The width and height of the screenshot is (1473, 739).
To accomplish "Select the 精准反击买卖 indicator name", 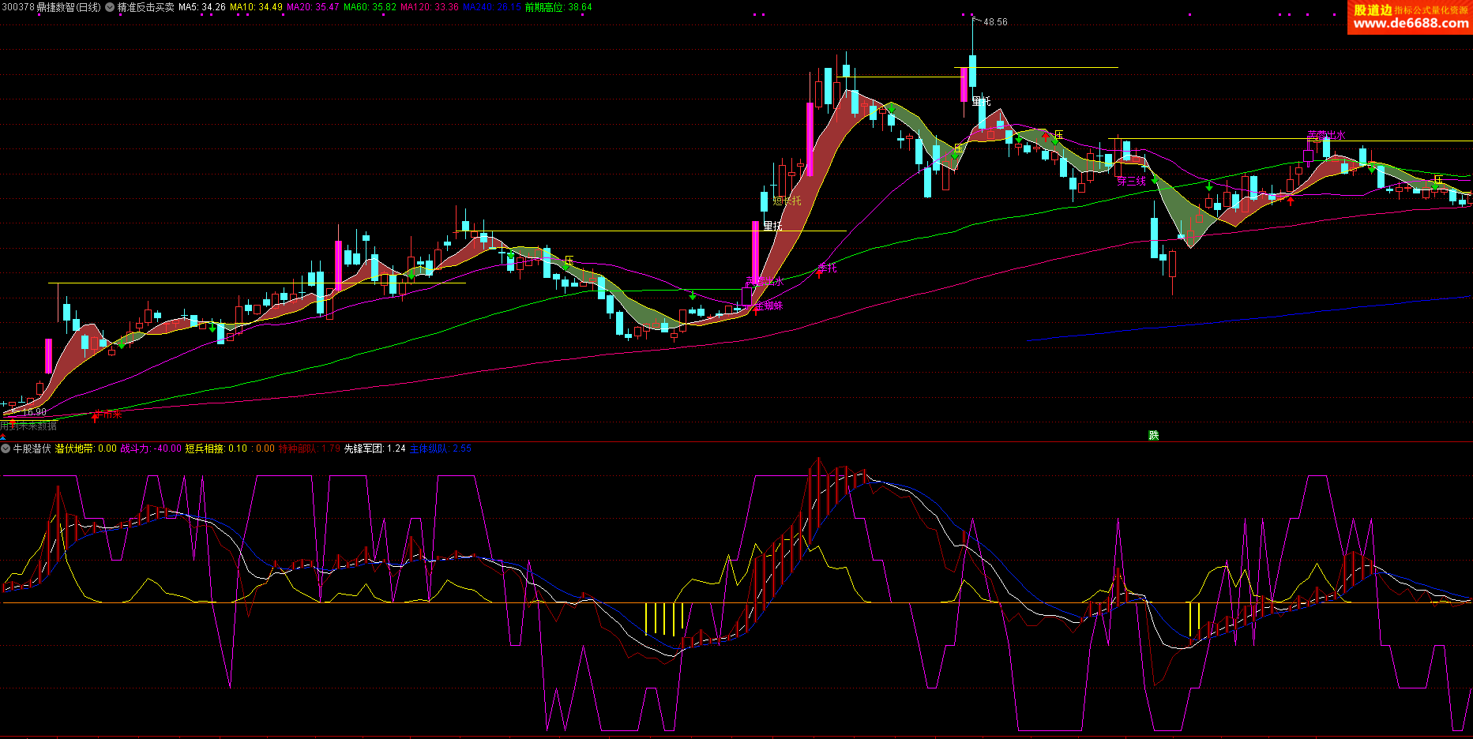I will [145, 7].
